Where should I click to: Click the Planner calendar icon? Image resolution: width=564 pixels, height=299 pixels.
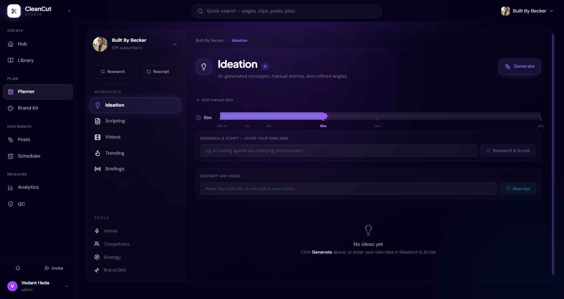coord(11,92)
